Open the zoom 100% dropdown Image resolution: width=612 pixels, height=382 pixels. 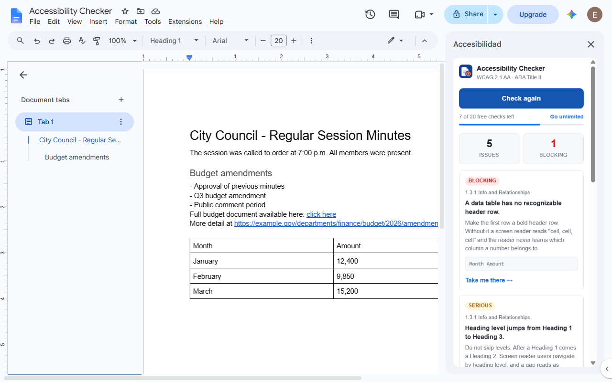click(x=122, y=41)
